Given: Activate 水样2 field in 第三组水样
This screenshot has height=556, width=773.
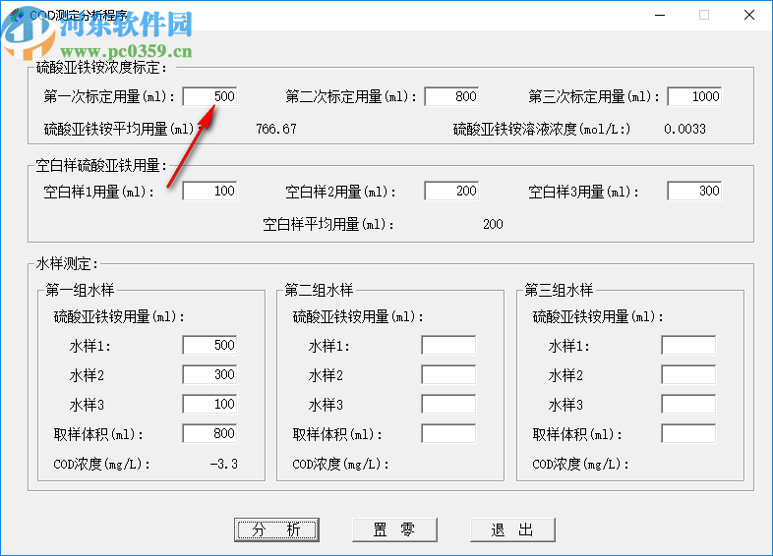Looking at the screenshot, I should [x=688, y=375].
